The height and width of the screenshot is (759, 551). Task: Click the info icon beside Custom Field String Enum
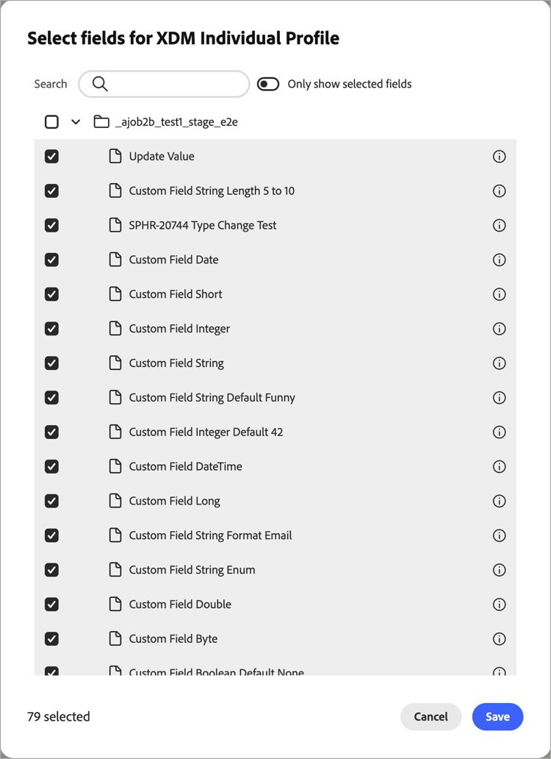coord(500,569)
